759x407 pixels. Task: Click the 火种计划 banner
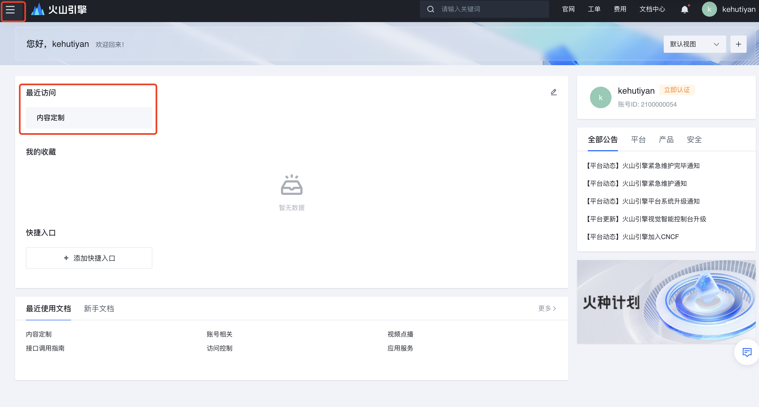click(x=666, y=302)
